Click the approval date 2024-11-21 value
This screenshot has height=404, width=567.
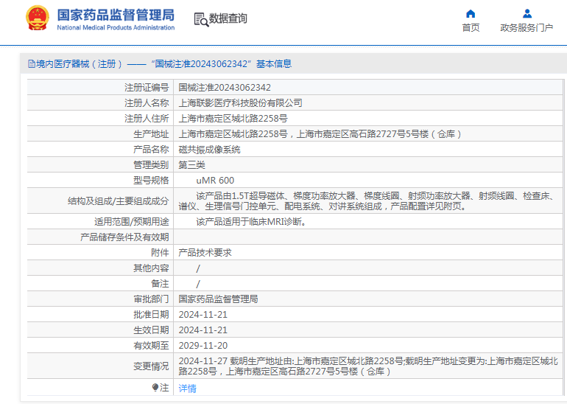(202, 314)
